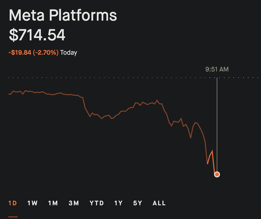Click the starting point of the price line
Image resolution: width=261 pixels, height=219 pixels.
(x=9, y=94)
